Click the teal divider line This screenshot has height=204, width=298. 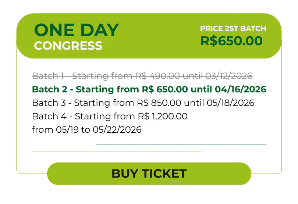[180, 145]
